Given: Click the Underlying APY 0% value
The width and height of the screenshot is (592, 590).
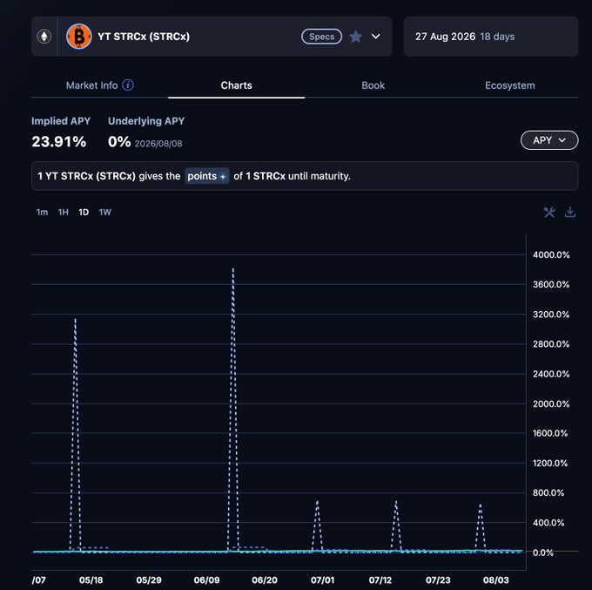Looking at the screenshot, I should 119,142.
